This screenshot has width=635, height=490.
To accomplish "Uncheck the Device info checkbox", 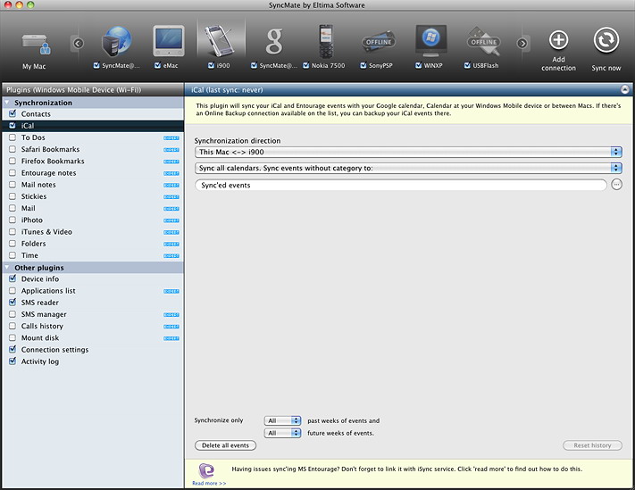I will point(13,278).
